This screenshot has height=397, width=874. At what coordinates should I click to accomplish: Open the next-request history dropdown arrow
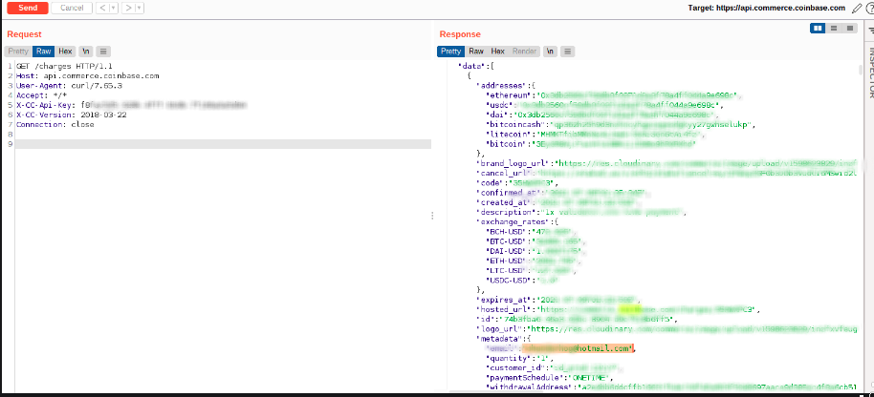pyautogui.click(x=140, y=8)
